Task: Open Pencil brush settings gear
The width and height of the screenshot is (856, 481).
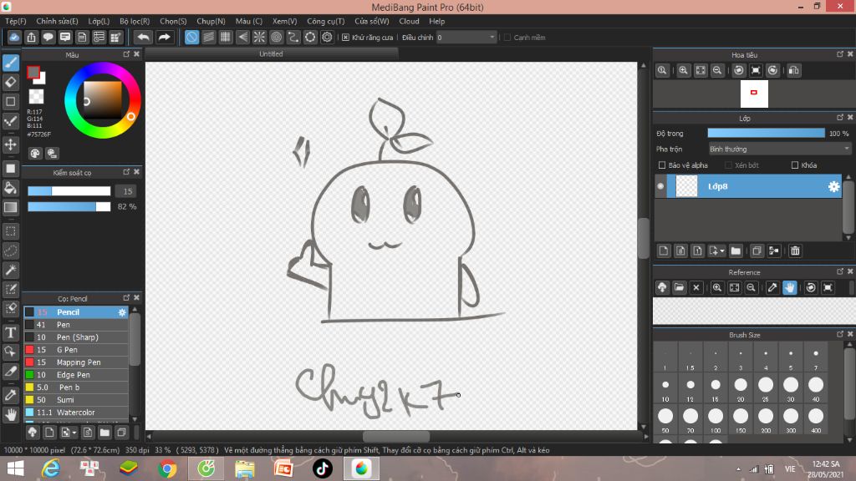Action: tap(122, 312)
